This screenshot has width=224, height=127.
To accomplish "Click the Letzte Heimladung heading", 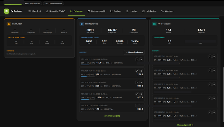I will 17,38.
